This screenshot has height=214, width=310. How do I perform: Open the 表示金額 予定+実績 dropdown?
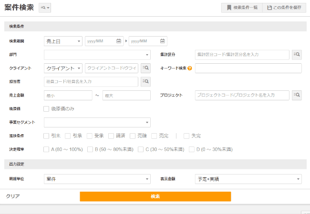pos(248,179)
